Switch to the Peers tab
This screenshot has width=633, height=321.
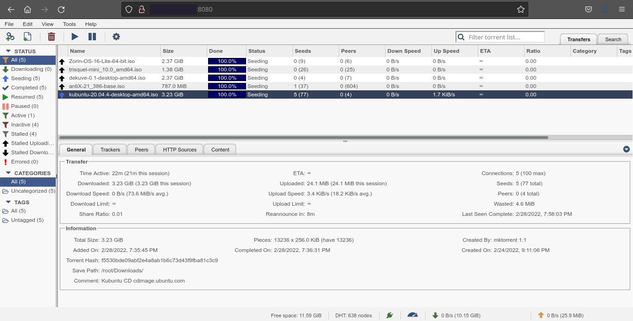click(141, 150)
